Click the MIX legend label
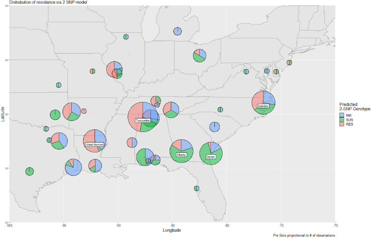This screenshot has width=371, height=238. pos(349,116)
